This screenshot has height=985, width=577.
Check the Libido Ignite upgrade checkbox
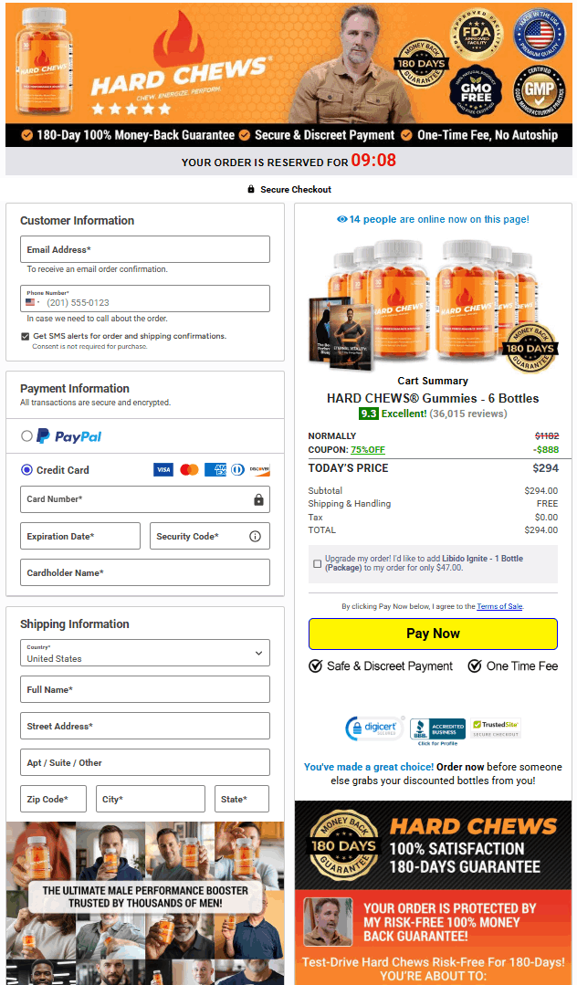pyautogui.click(x=318, y=563)
